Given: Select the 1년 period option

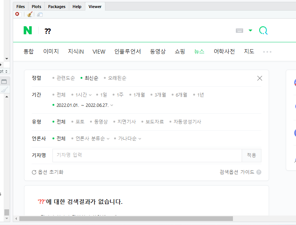Looking at the screenshot, I should pos(200,95).
